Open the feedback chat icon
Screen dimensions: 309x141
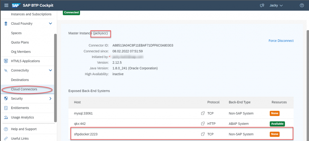(x=262, y=5)
